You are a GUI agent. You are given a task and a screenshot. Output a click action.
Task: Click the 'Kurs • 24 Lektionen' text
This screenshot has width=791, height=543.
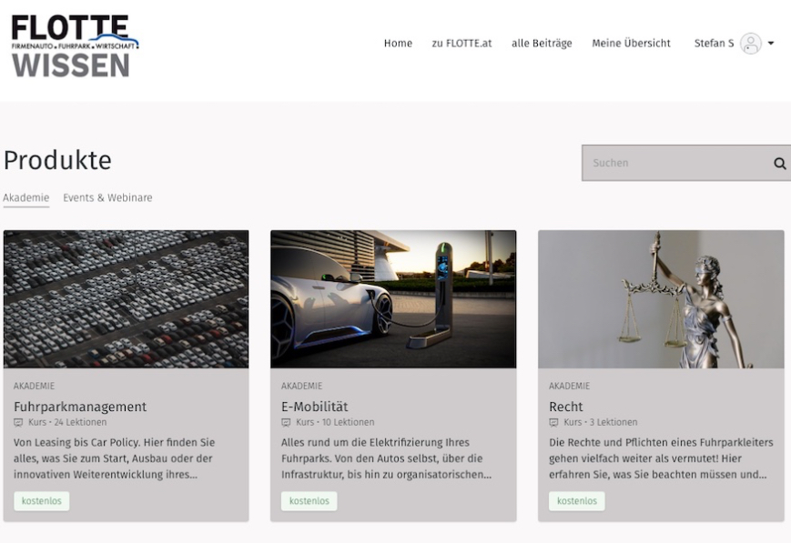tap(67, 423)
